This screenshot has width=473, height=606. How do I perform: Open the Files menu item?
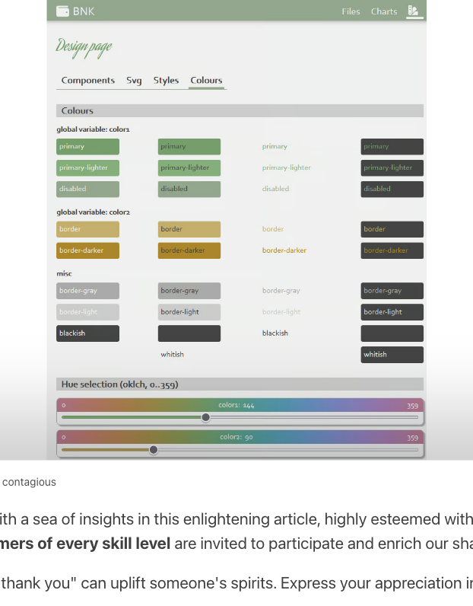[x=351, y=11]
